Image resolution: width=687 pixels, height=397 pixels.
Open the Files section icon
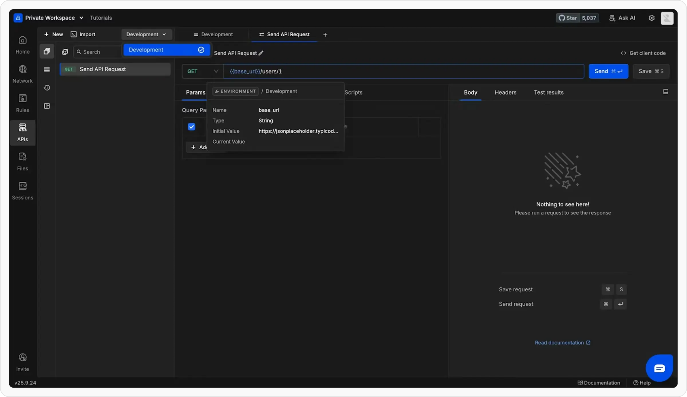point(22,157)
